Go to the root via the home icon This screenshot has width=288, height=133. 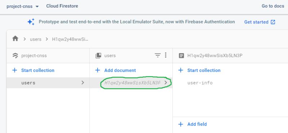[x=15, y=38]
